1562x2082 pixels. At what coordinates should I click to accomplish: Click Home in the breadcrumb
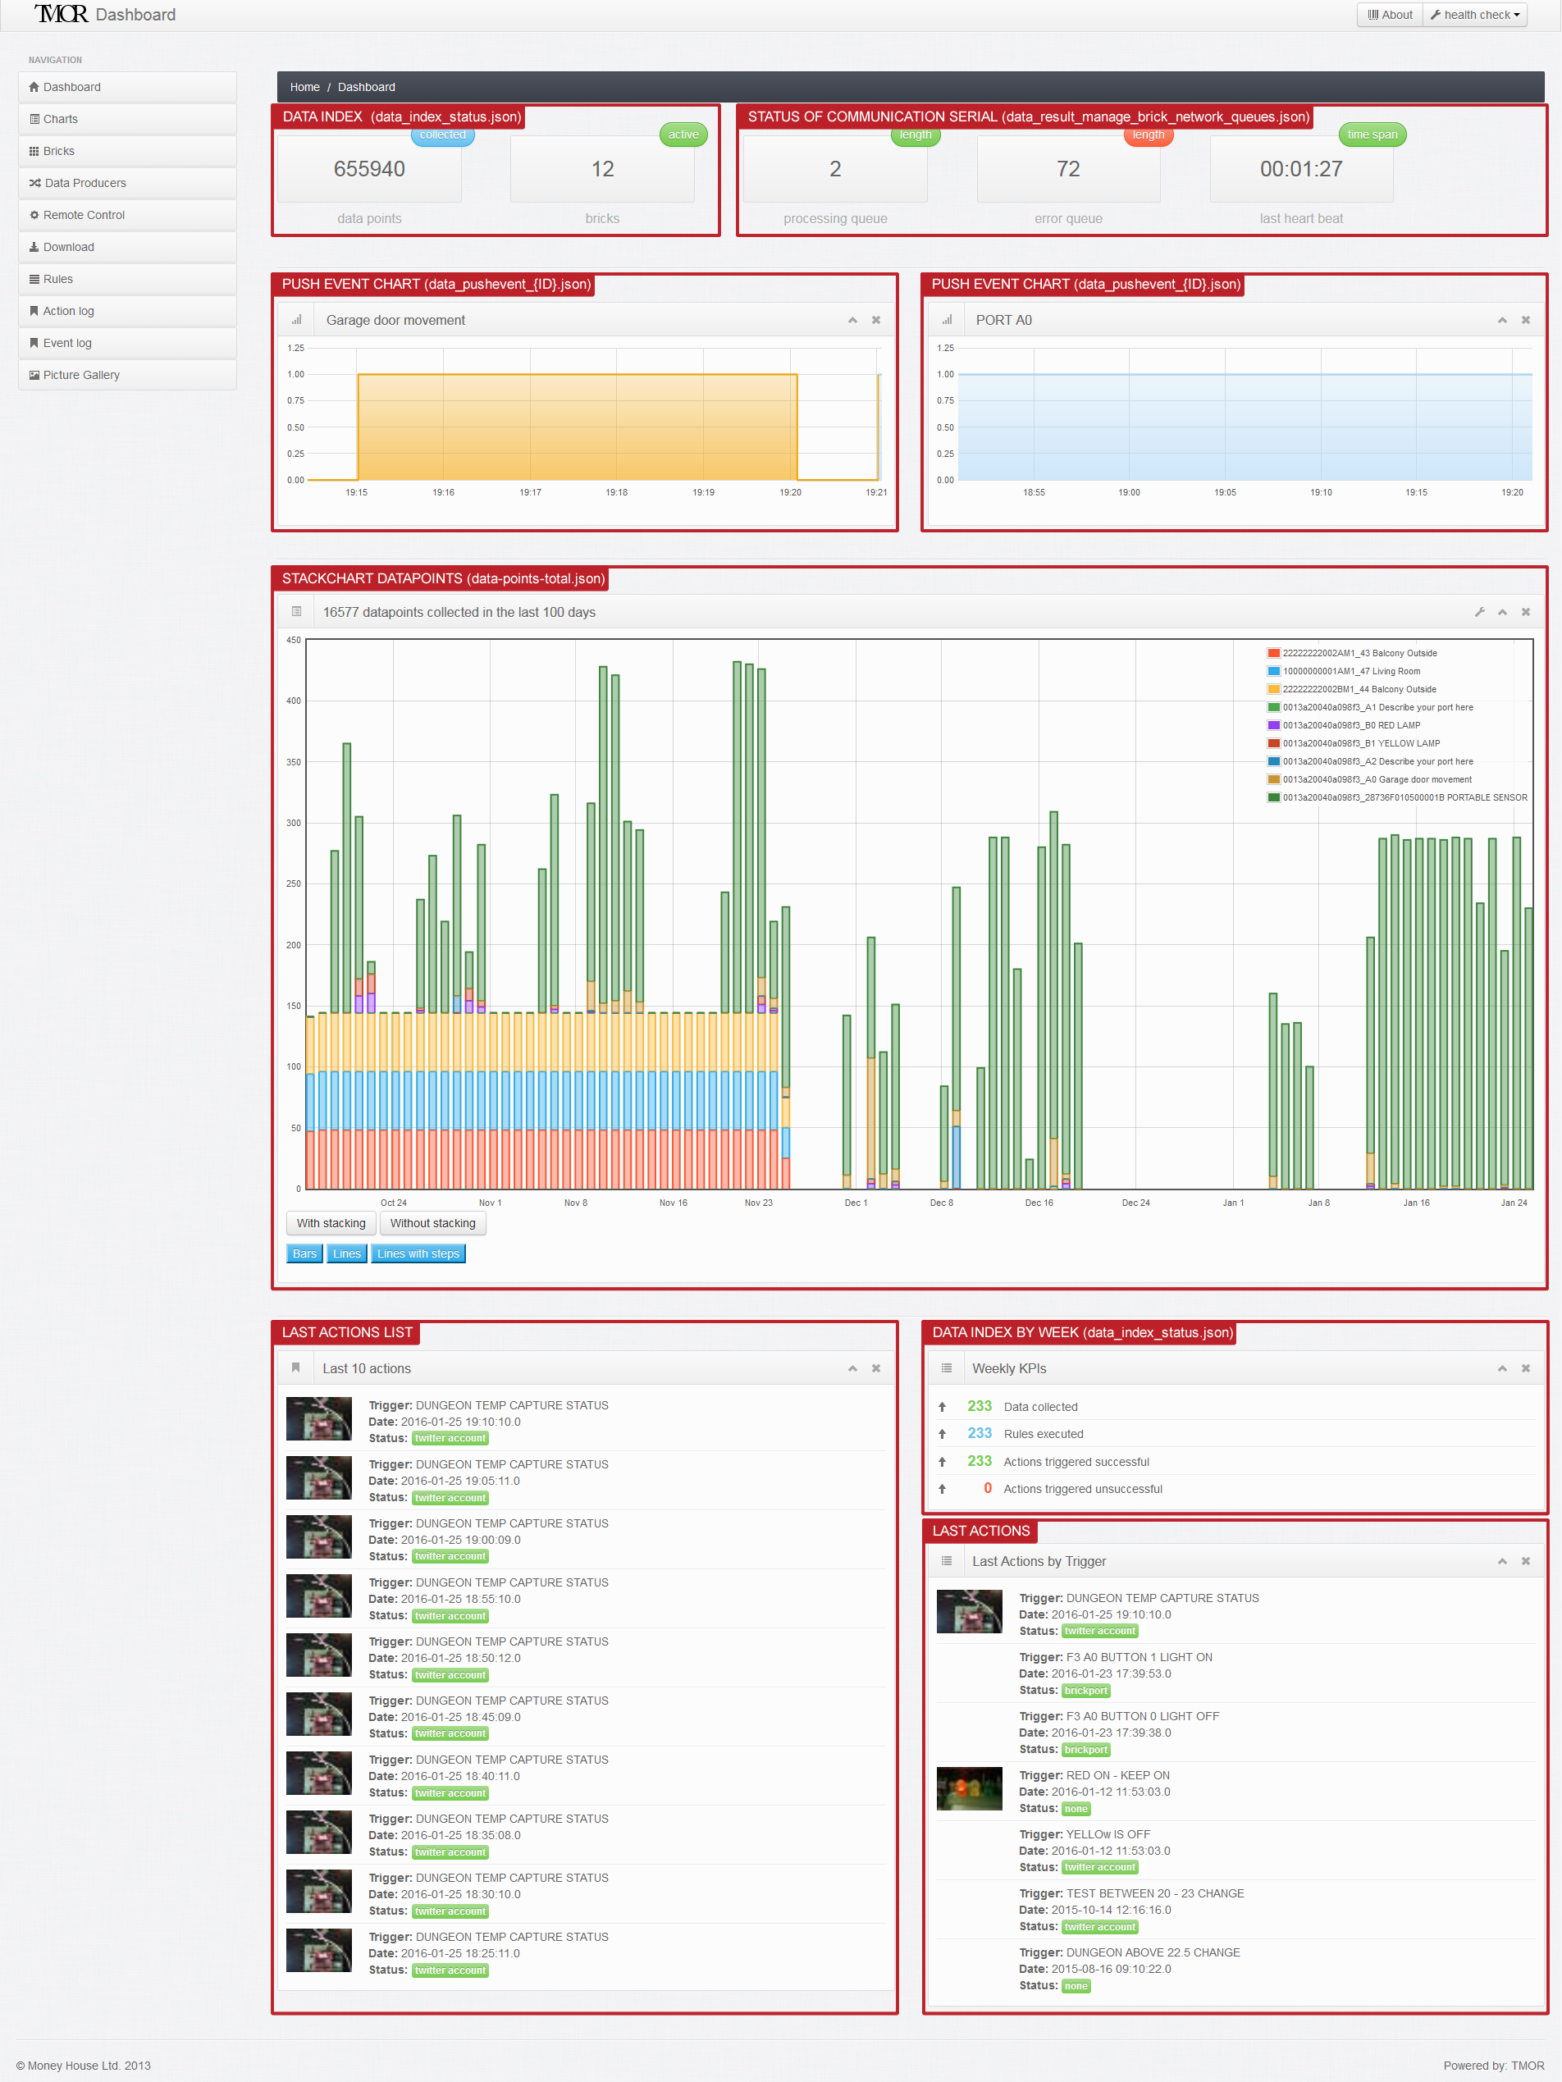pyautogui.click(x=304, y=87)
